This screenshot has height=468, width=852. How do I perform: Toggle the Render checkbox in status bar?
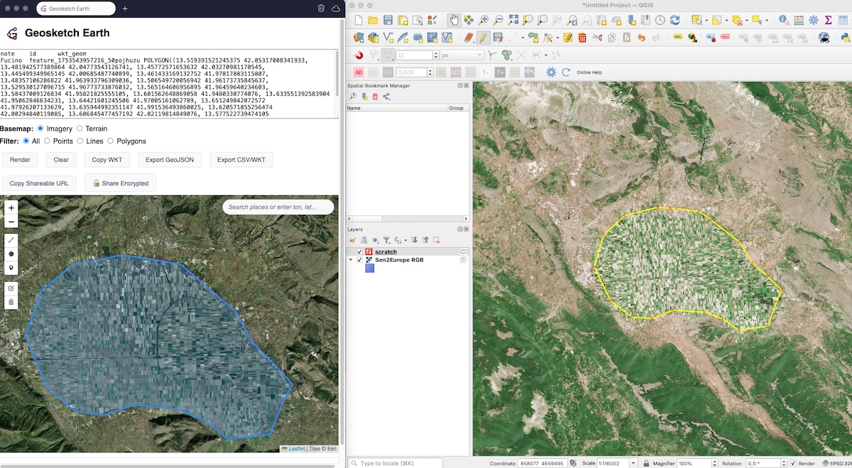point(793,463)
